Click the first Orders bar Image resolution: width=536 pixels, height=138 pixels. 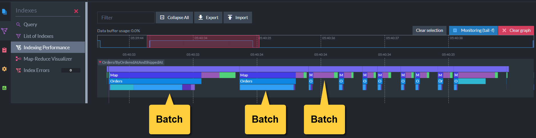coord(155,81)
